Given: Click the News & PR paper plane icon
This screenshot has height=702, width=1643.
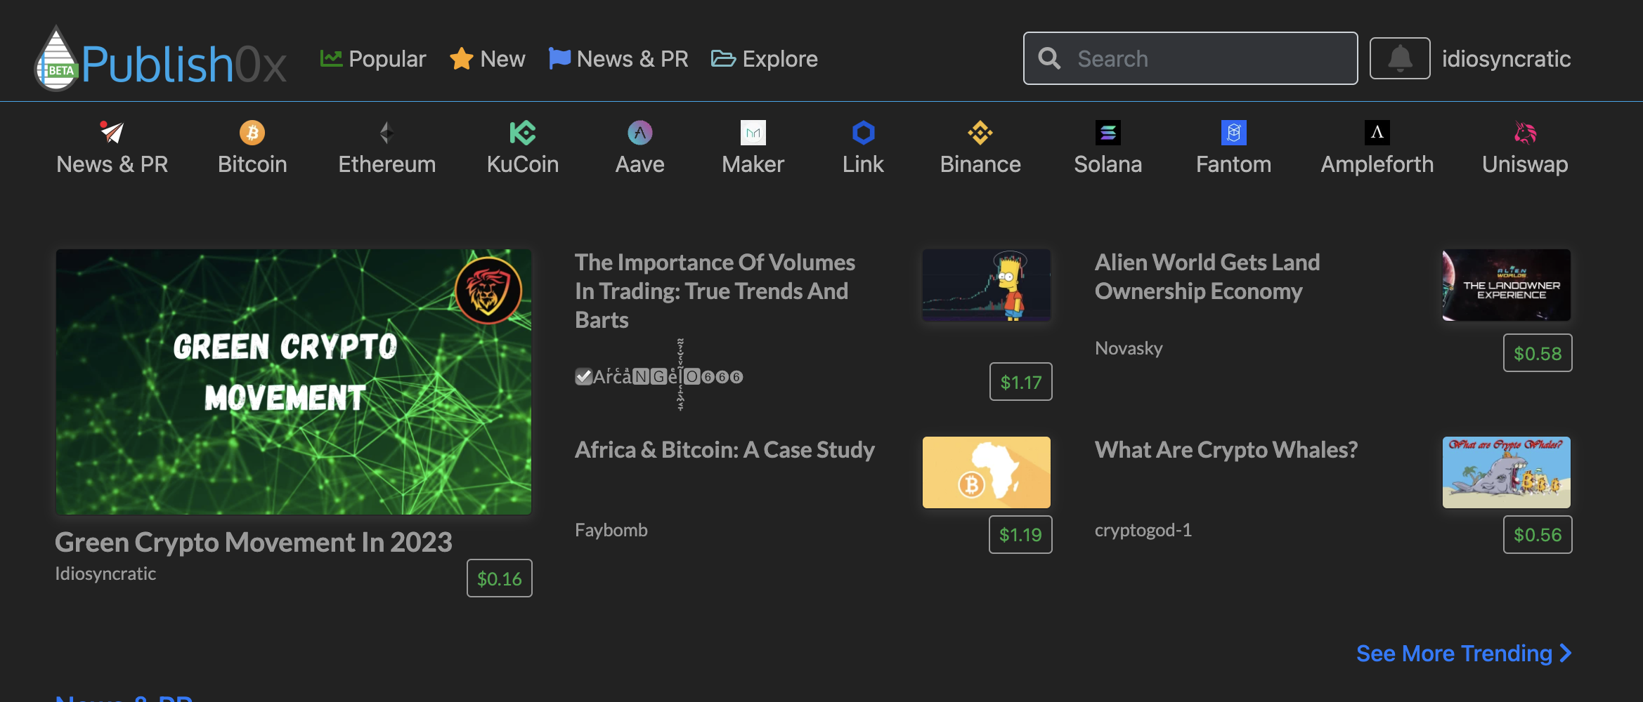Looking at the screenshot, I should click(112, 132).
